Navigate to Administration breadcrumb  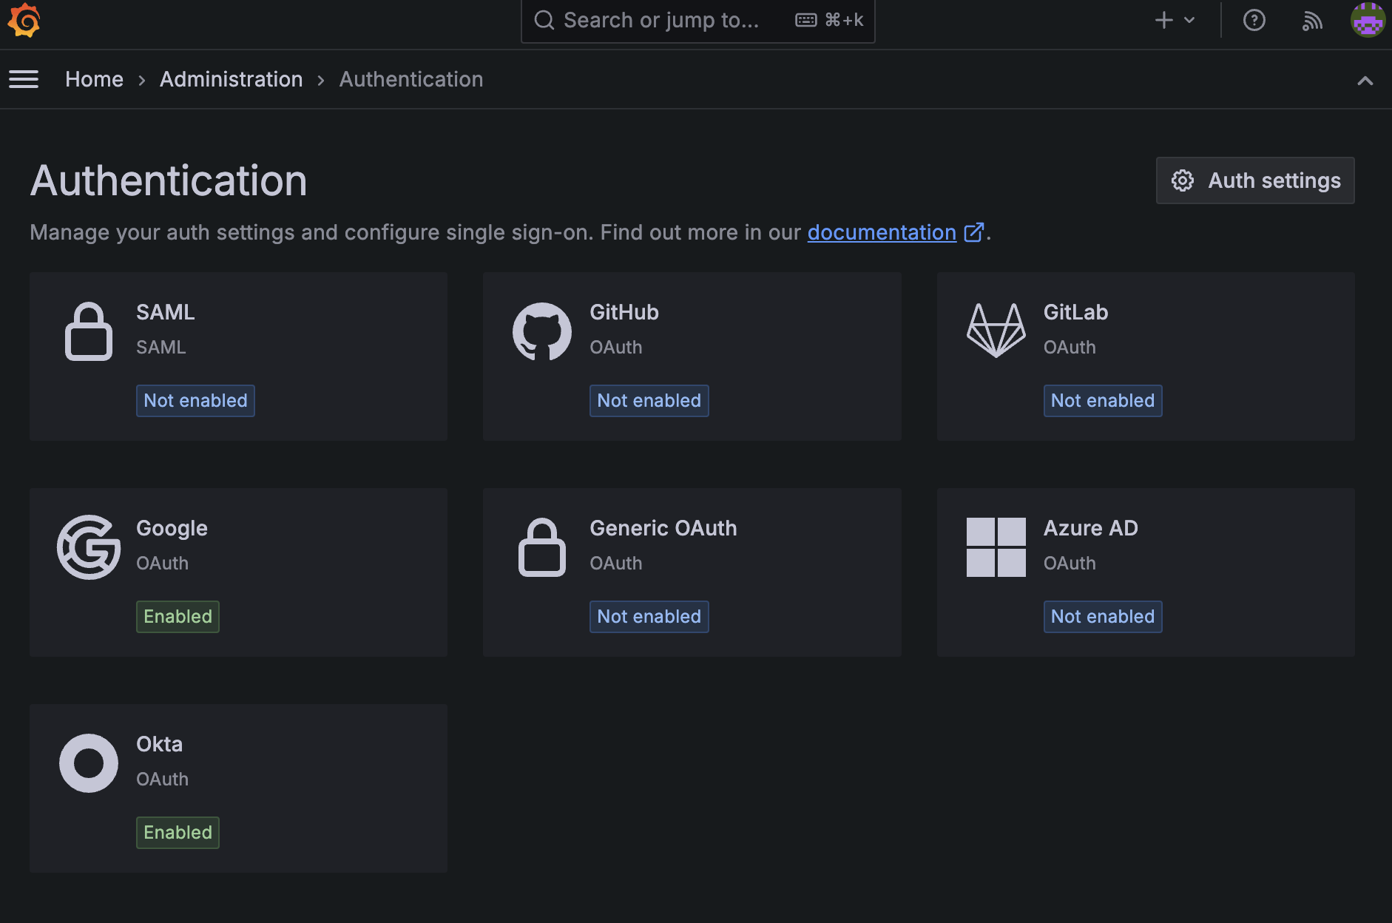(x=231, y=79)
